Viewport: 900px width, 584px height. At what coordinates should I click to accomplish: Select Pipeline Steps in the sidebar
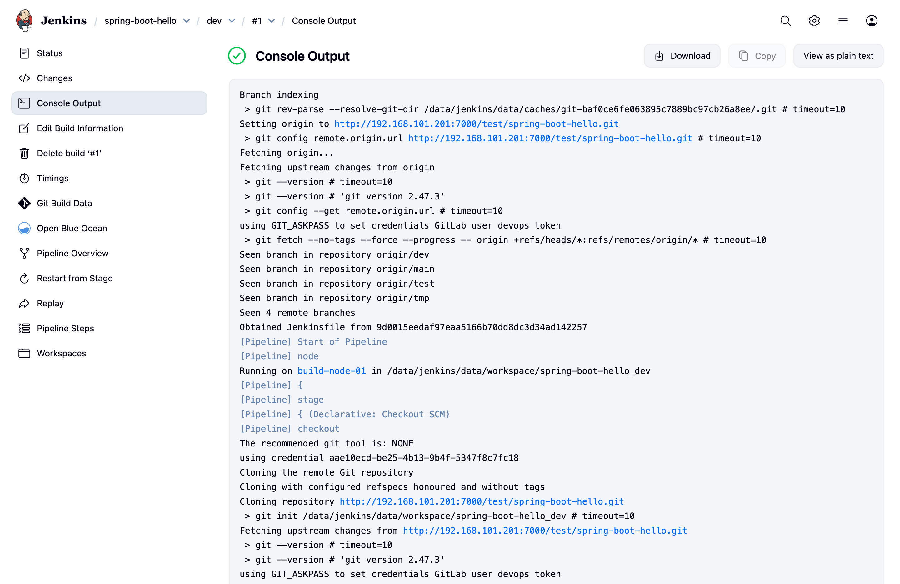pos(65,328)
